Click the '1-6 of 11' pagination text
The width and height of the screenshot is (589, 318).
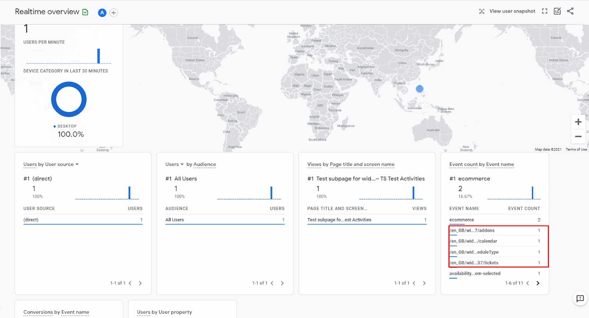click(514, 283)
